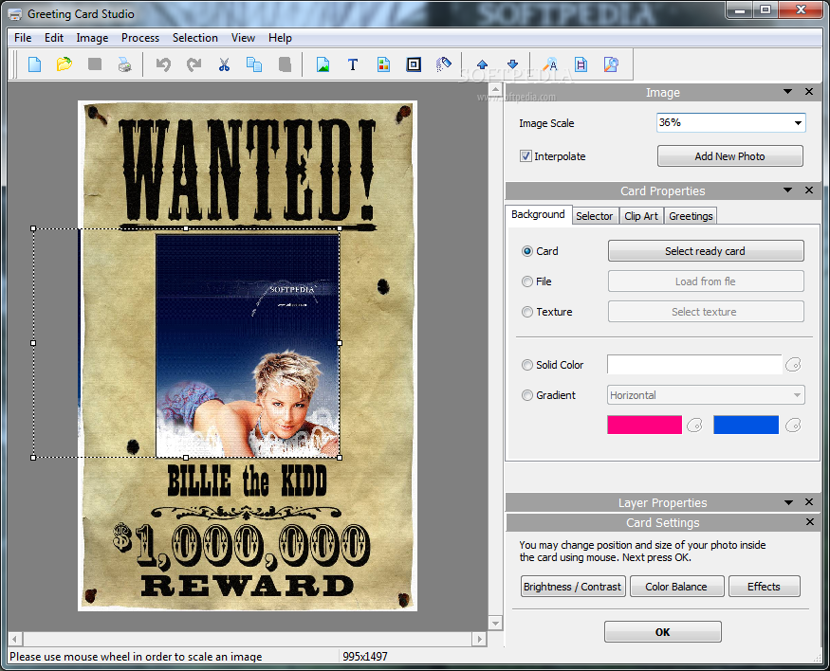Image resolution: width=830 pixels, height=671 pixels.
Task: Switch to the Selector tab
Action: (595, 216)
